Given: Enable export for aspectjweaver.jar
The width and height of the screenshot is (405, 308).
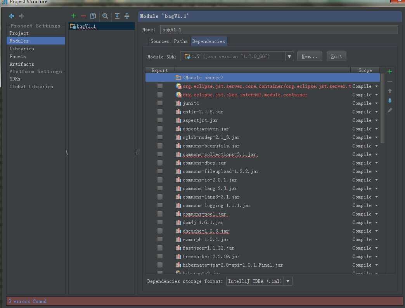Looking at the screenshot, I should coord(160,128).
